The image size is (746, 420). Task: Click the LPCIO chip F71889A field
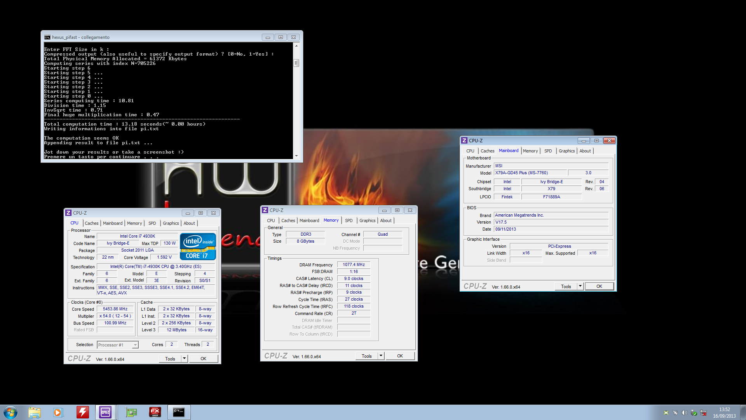551,197
